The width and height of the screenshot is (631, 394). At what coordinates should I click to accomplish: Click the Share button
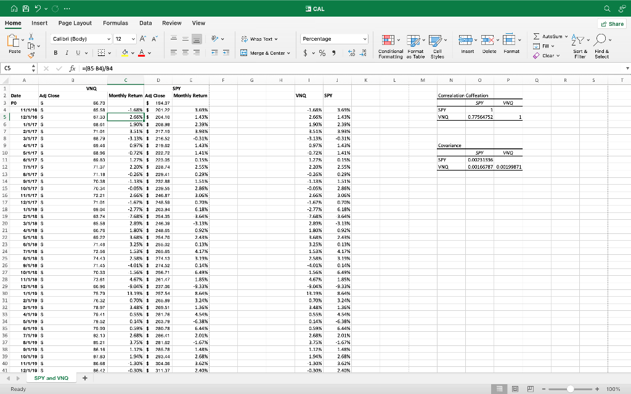point(611,23)
